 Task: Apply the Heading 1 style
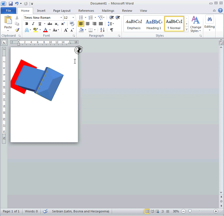tap(154, 24)
